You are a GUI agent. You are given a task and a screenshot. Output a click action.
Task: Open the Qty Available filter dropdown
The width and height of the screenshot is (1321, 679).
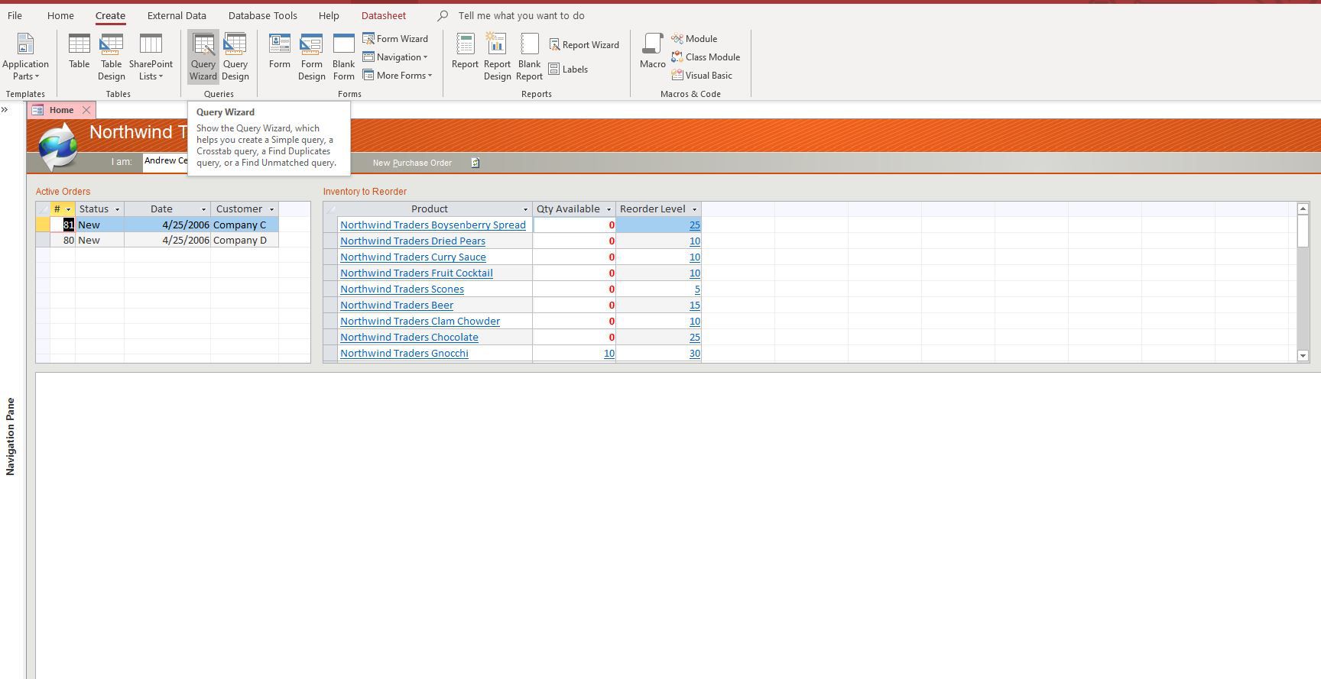609,209
